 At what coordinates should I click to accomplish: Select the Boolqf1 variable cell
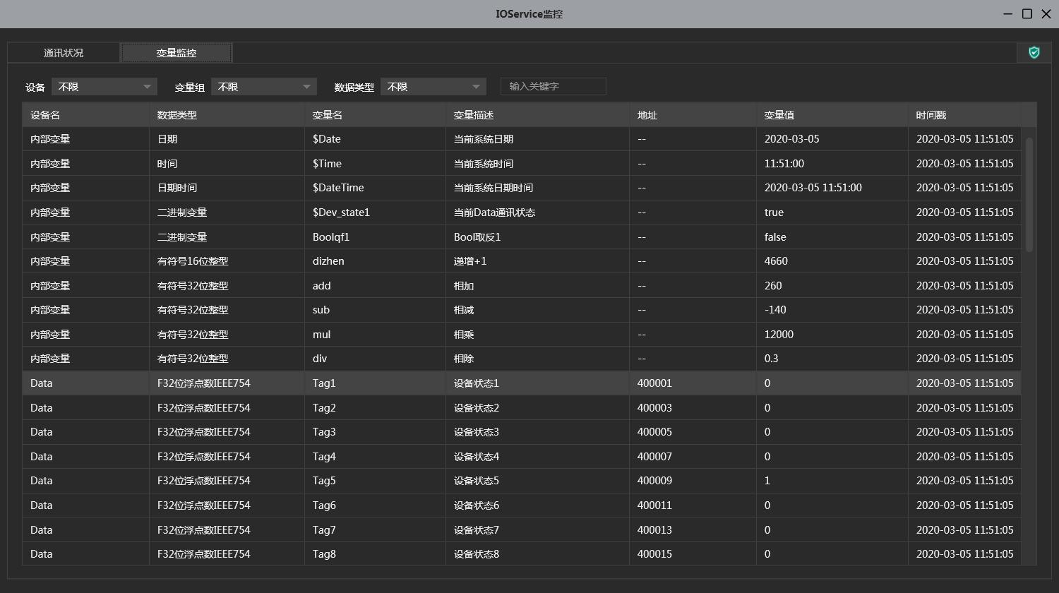pos(375,237)
